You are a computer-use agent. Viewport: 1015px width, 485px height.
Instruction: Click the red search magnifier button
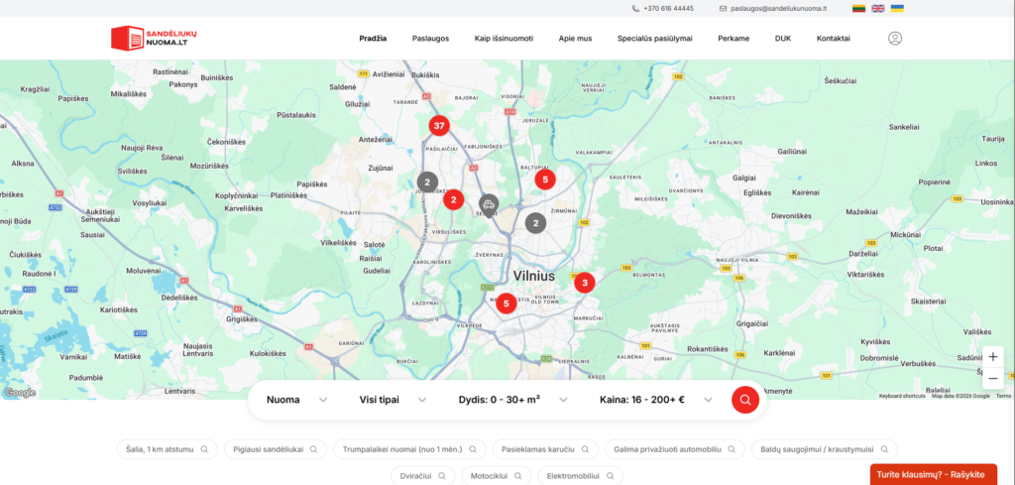click(x=745, y=400)
